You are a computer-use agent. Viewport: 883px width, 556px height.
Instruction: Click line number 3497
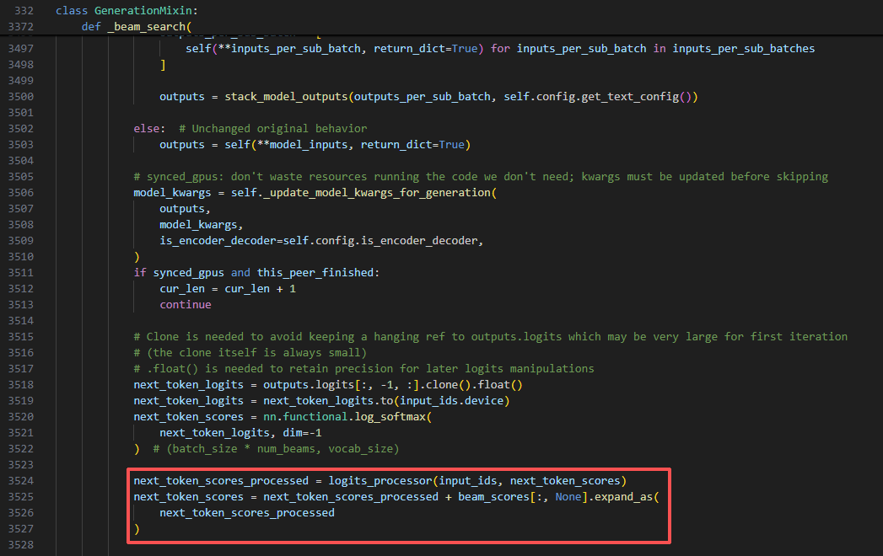(21, 48)
